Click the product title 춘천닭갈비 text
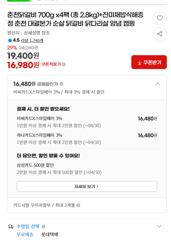Viewport: 171px width, 242px height. click(x=75, y=19)
